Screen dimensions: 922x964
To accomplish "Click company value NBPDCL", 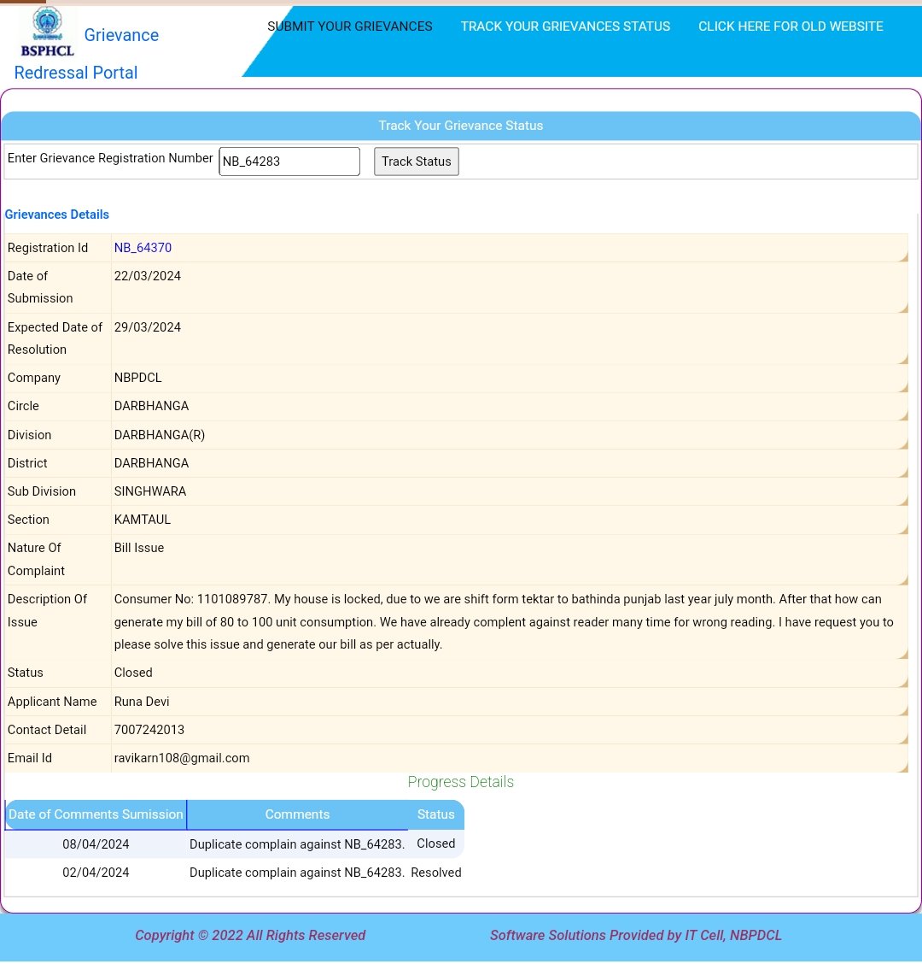I will click(x=137, y=378).
